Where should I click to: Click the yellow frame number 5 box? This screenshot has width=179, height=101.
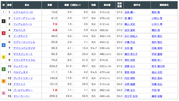point(4,57)
